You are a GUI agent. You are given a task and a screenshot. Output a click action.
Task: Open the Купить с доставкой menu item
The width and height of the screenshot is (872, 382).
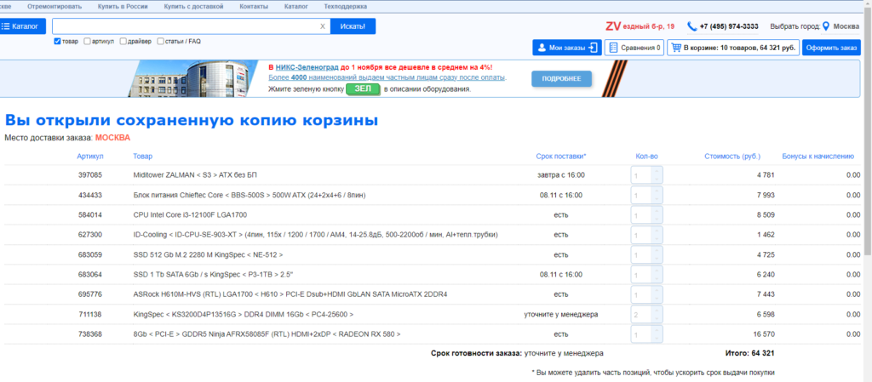[193, 7]
